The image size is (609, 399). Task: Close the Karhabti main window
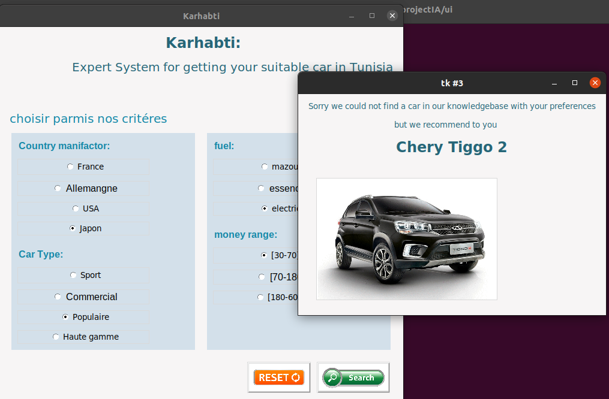[x=392, y=16]
